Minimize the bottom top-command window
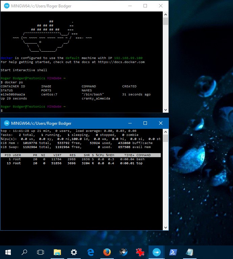This screenshot has width=233, height=259. (130, 123)
